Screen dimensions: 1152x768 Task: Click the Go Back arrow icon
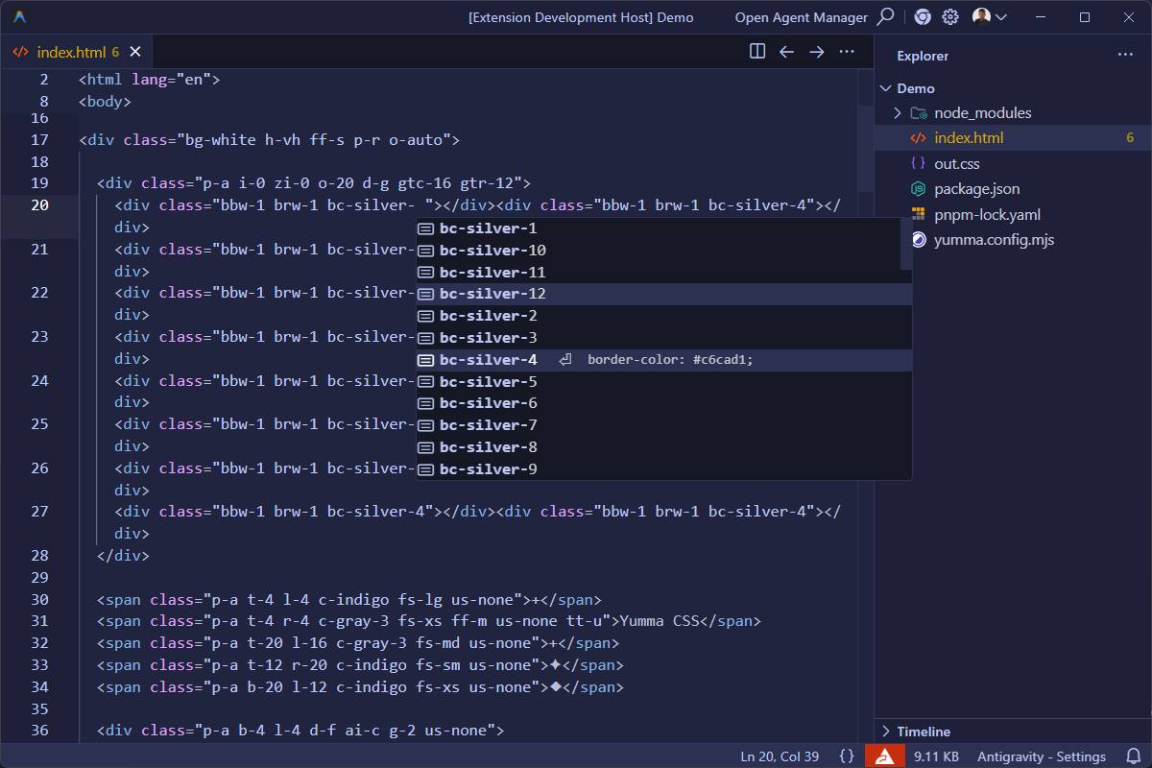tap(786, 51)
